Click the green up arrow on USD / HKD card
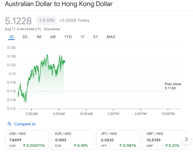The height and width of the screenshot is (152, 193). click(24, 146)
